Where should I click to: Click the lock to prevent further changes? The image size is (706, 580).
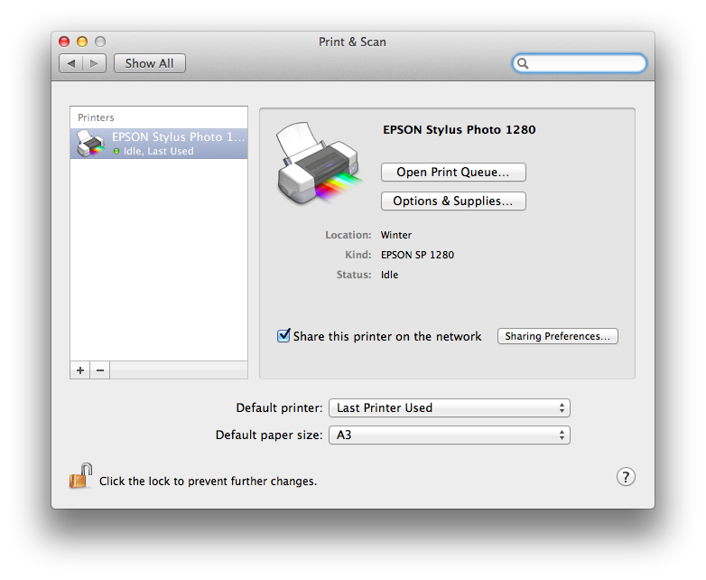80,476
